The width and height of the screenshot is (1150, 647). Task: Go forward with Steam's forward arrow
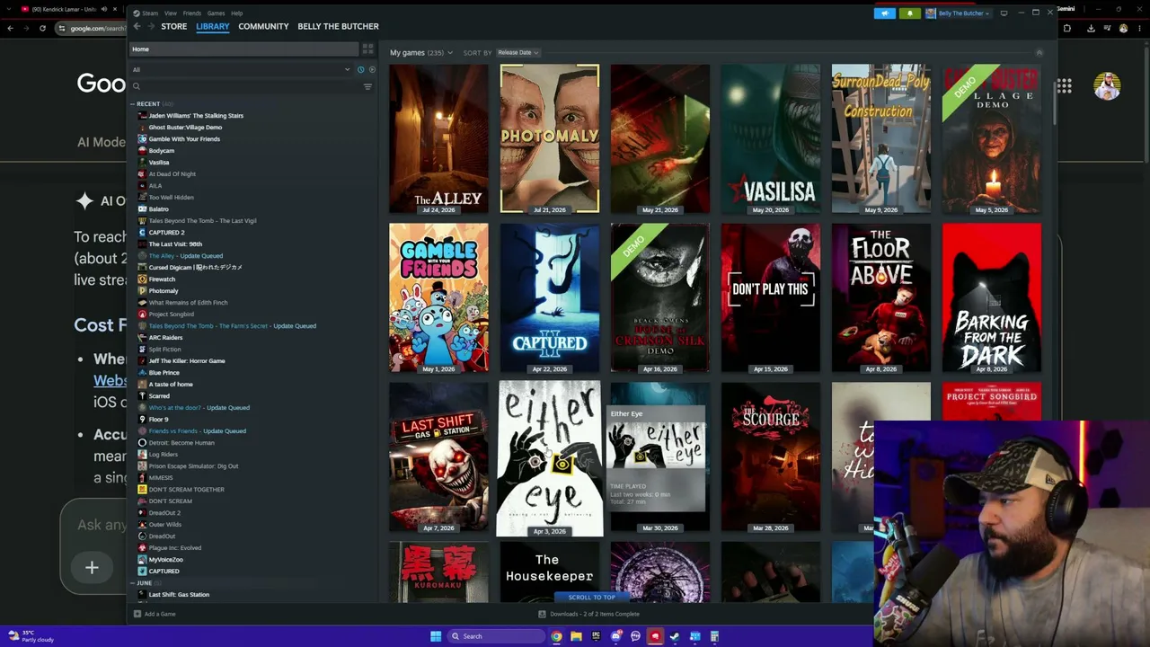click(149, 27)
